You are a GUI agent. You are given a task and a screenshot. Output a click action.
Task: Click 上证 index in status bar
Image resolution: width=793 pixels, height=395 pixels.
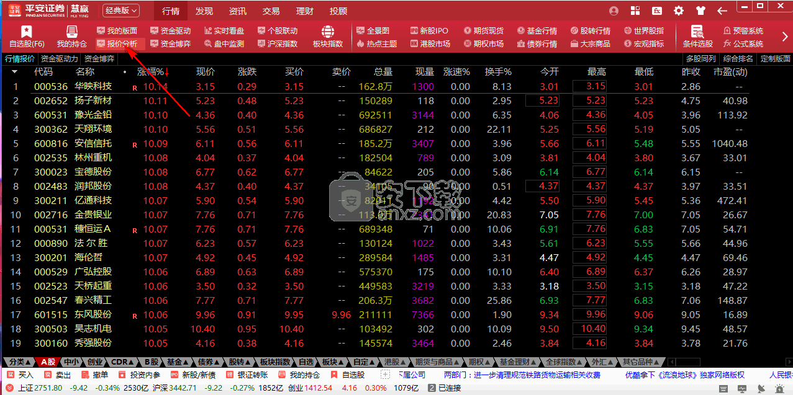26,388
